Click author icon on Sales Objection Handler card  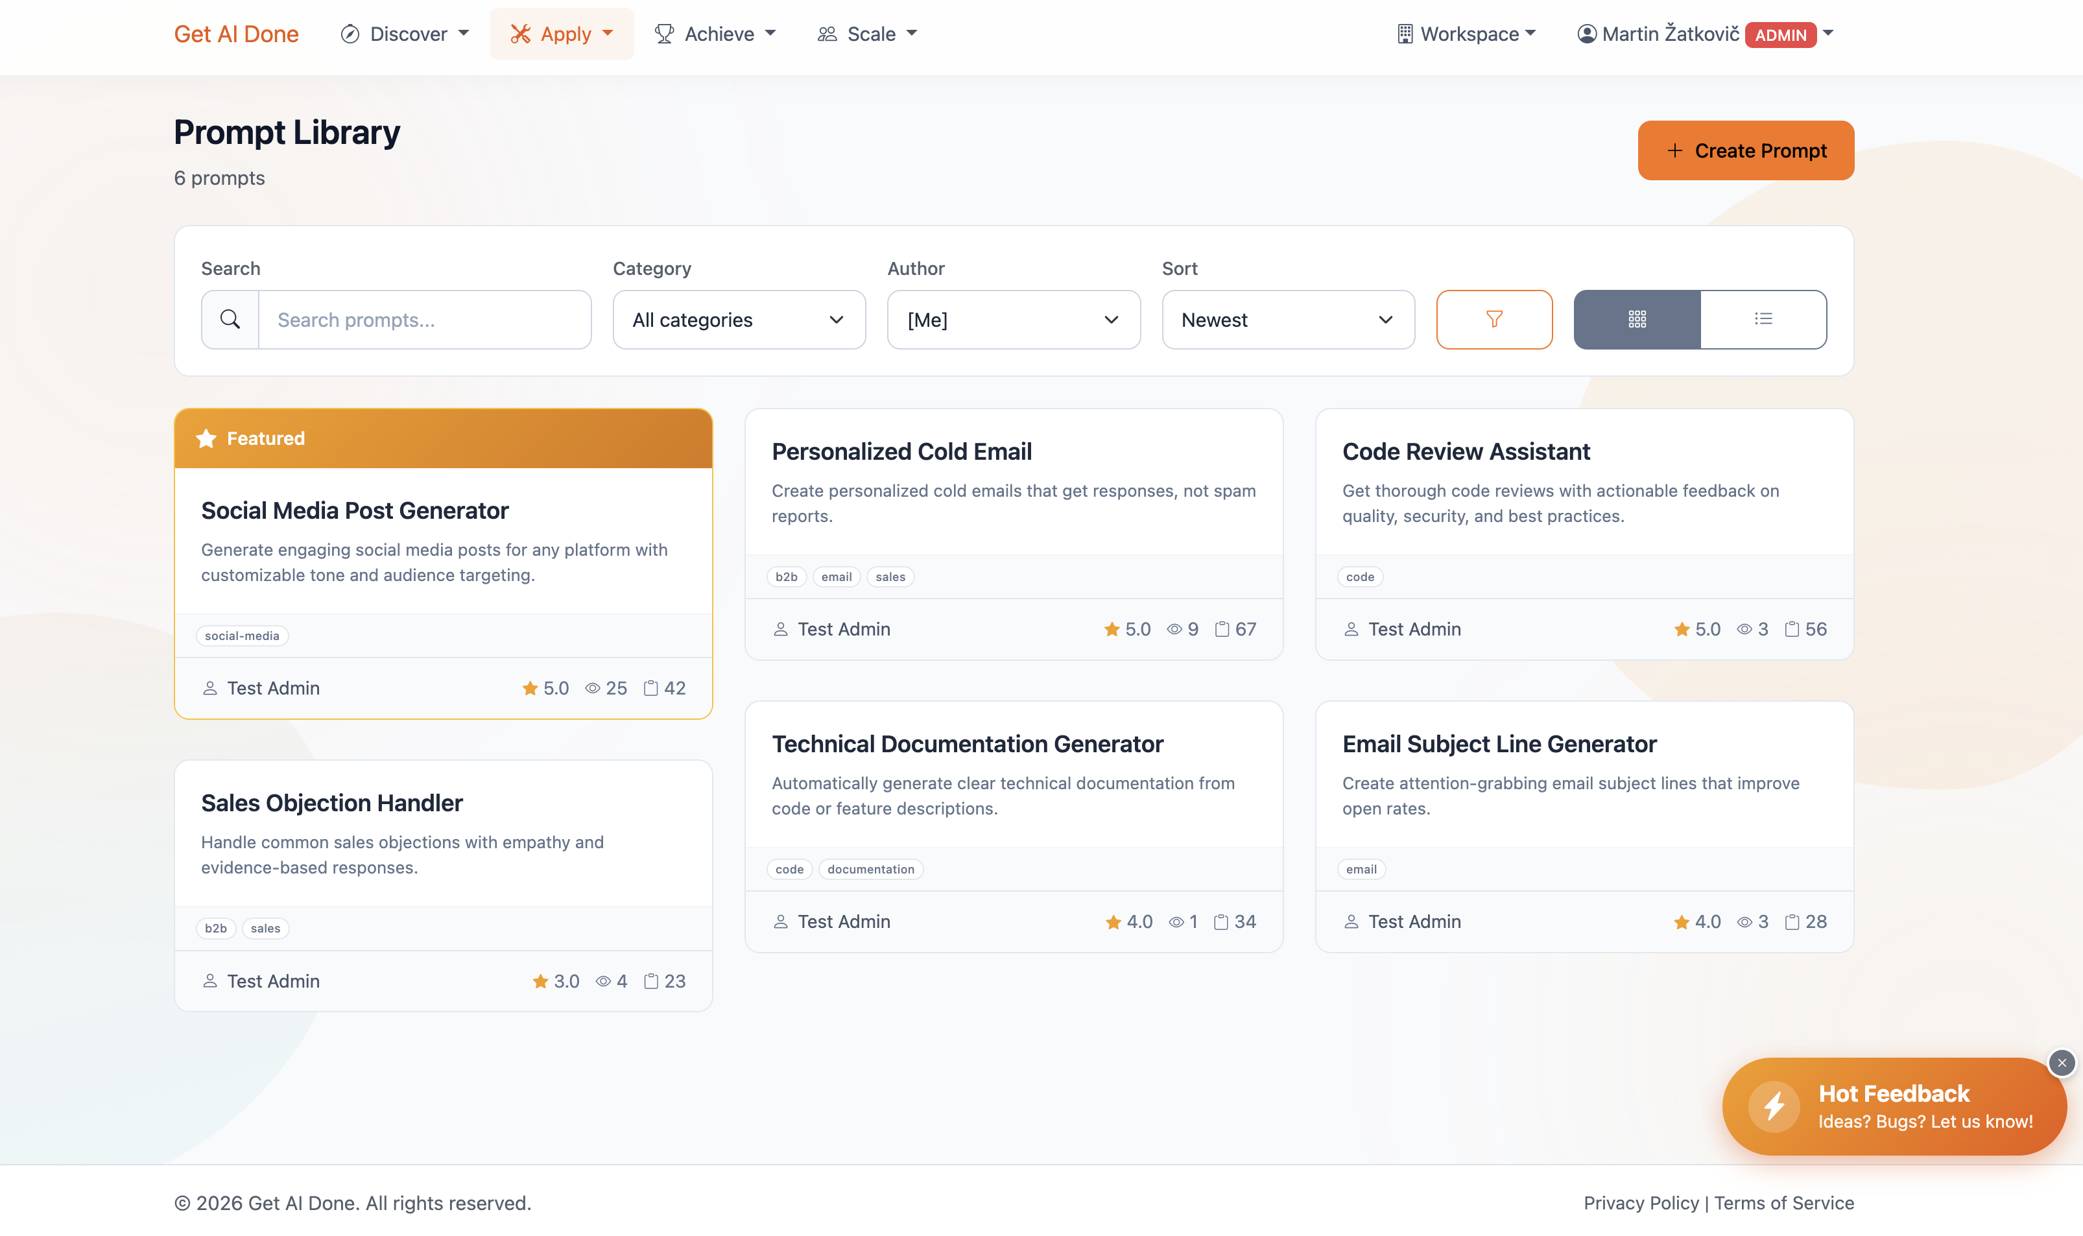pos(210,981)
